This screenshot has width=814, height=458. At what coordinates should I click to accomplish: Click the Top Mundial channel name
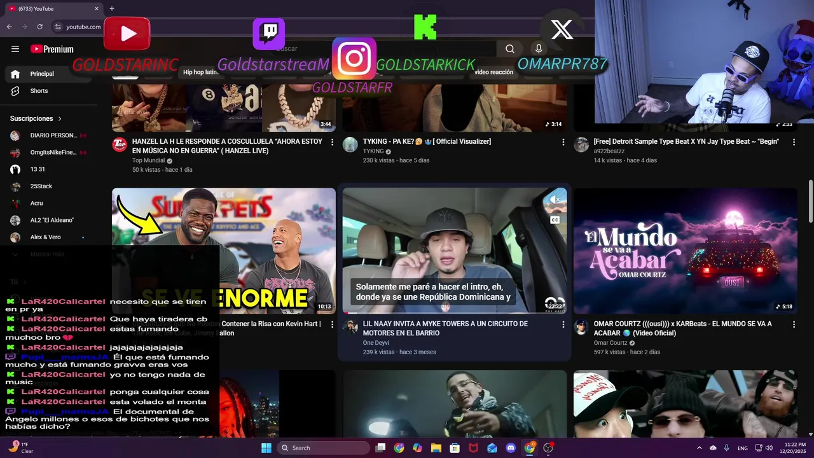tap(148, 161)
